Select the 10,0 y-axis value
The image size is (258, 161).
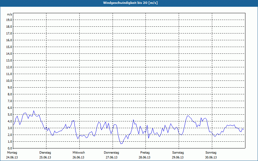pyautogui.click(x=9, y=81)
